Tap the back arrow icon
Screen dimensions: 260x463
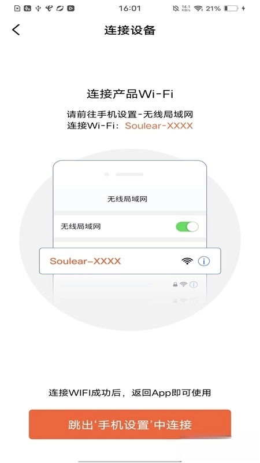point(16,30)
